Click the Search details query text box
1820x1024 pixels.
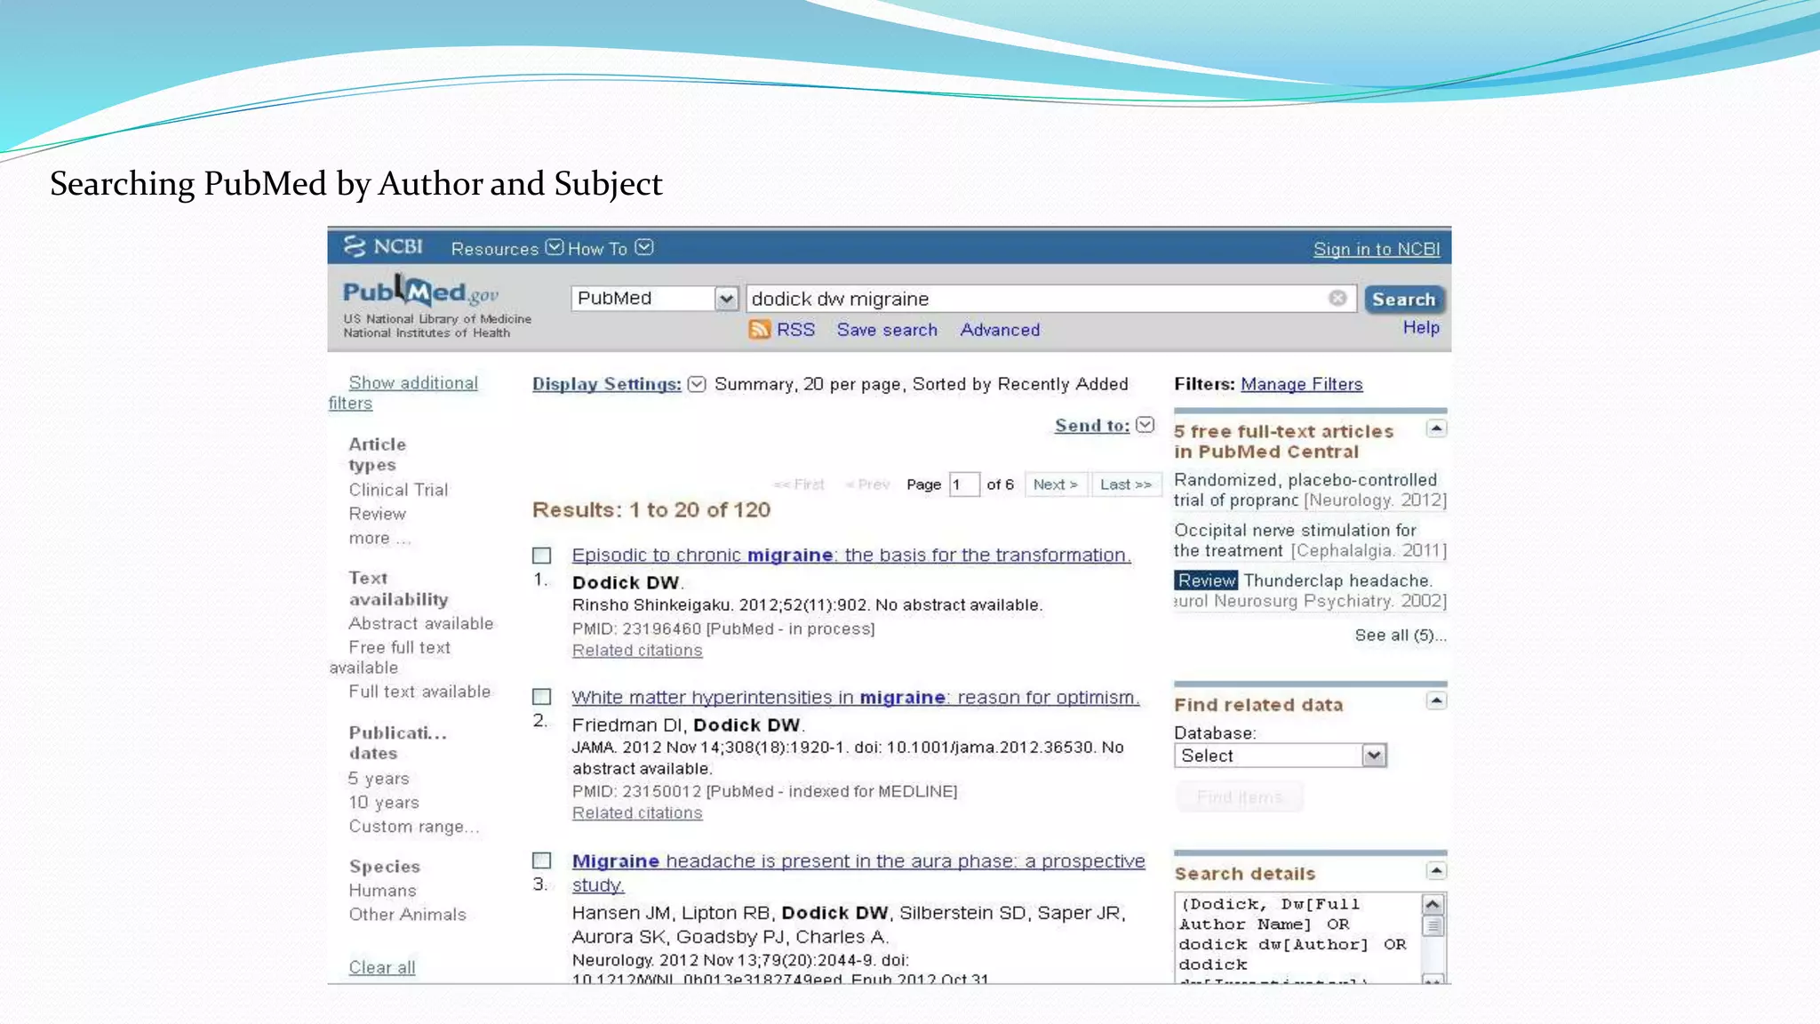pos(1299,938)
